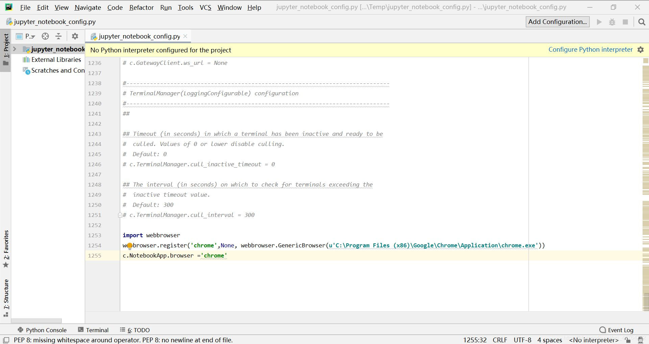Open the VCS menu

pos(205,7)
